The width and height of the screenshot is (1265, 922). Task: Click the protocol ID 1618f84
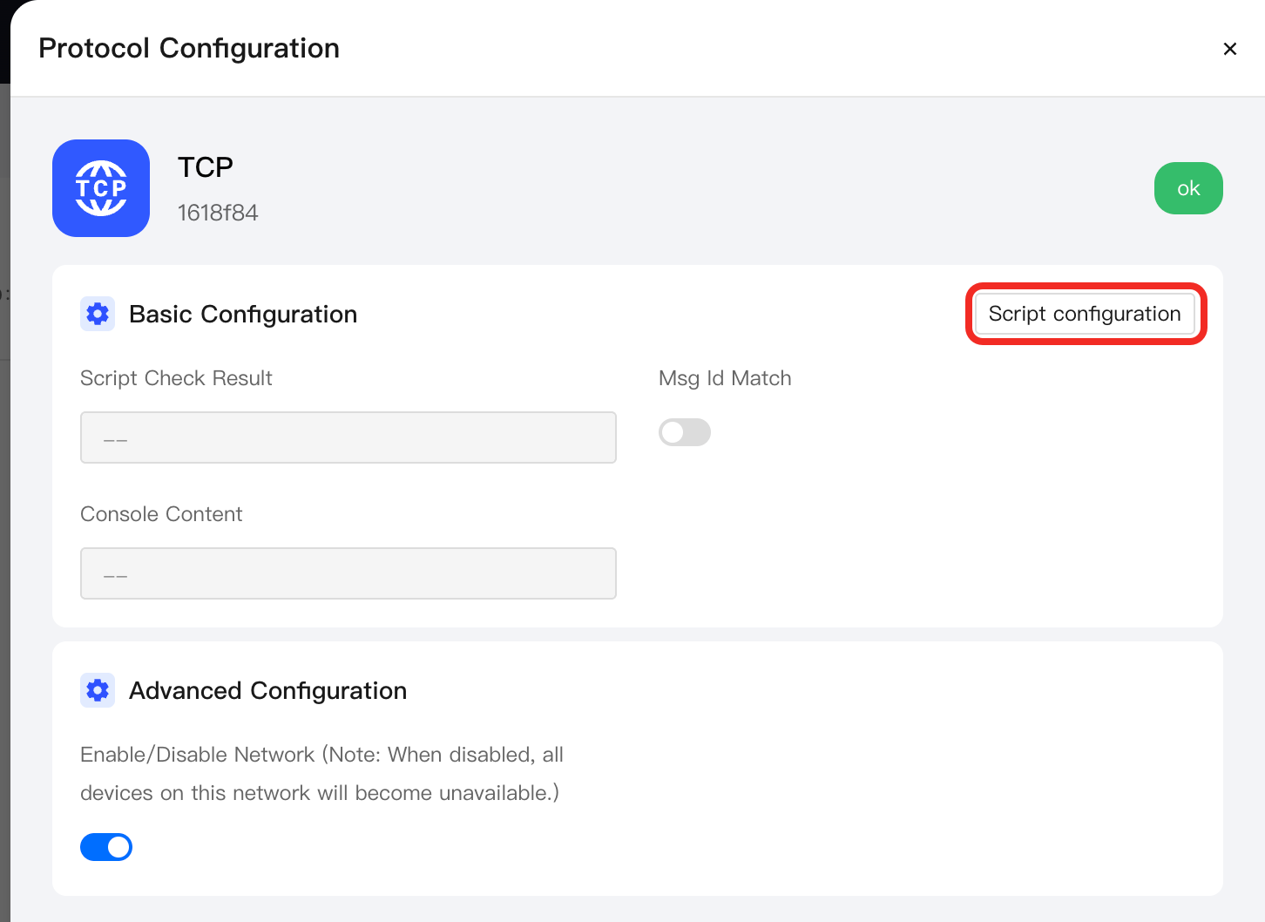(x=218, y=213)
